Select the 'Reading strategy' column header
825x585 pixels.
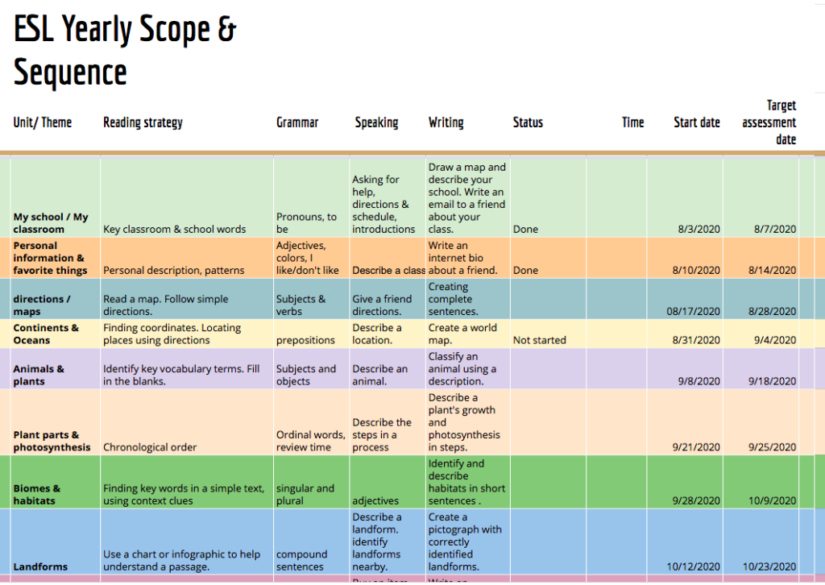pyautogui.click(x=142, y=122)
